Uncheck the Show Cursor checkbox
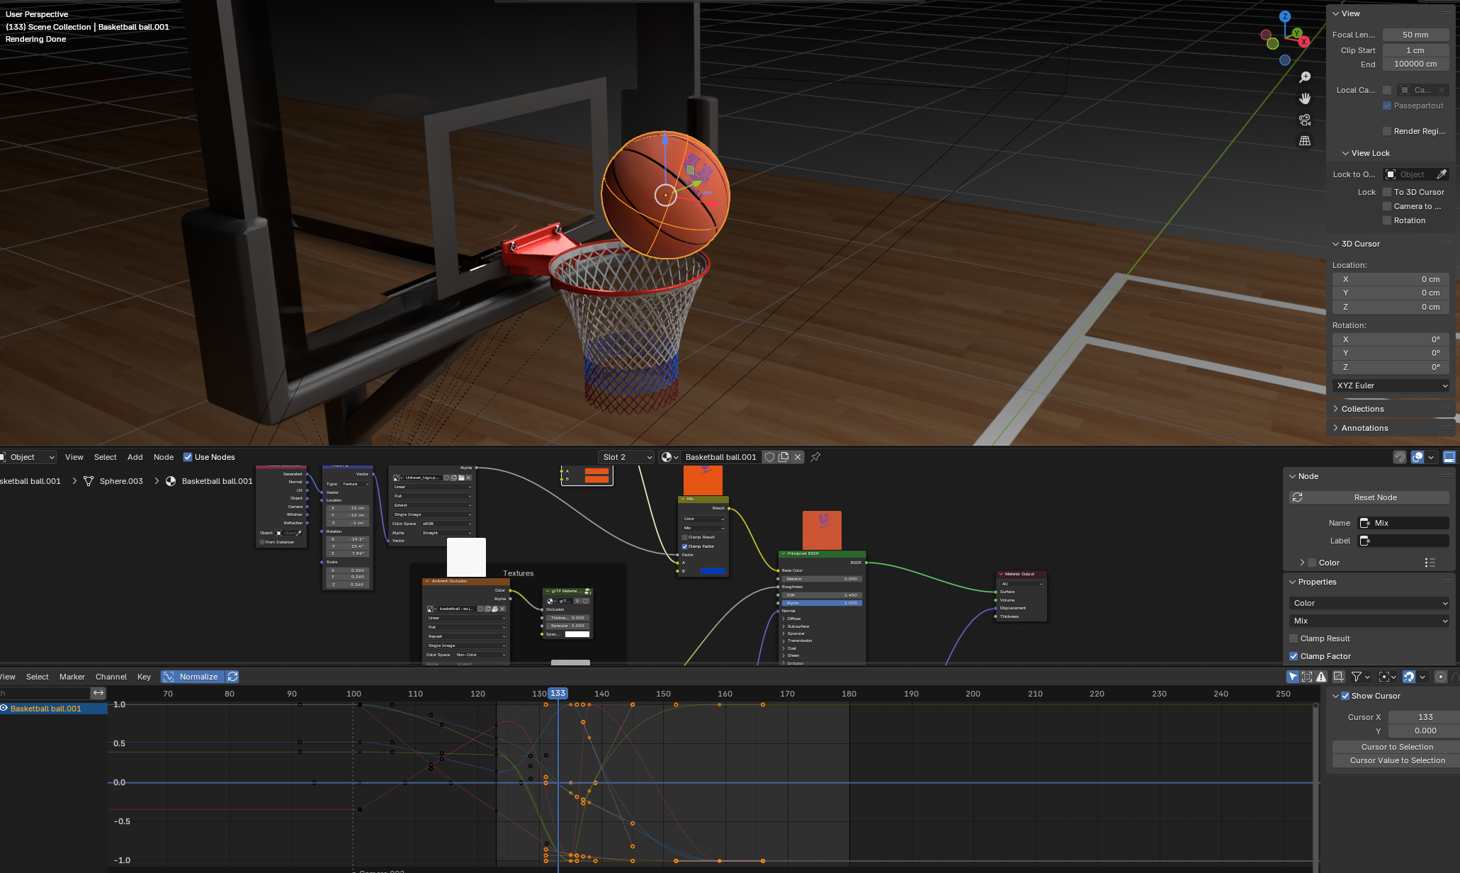The width and height of the screenshot is (1460, 873). (x=1345, y=696)
